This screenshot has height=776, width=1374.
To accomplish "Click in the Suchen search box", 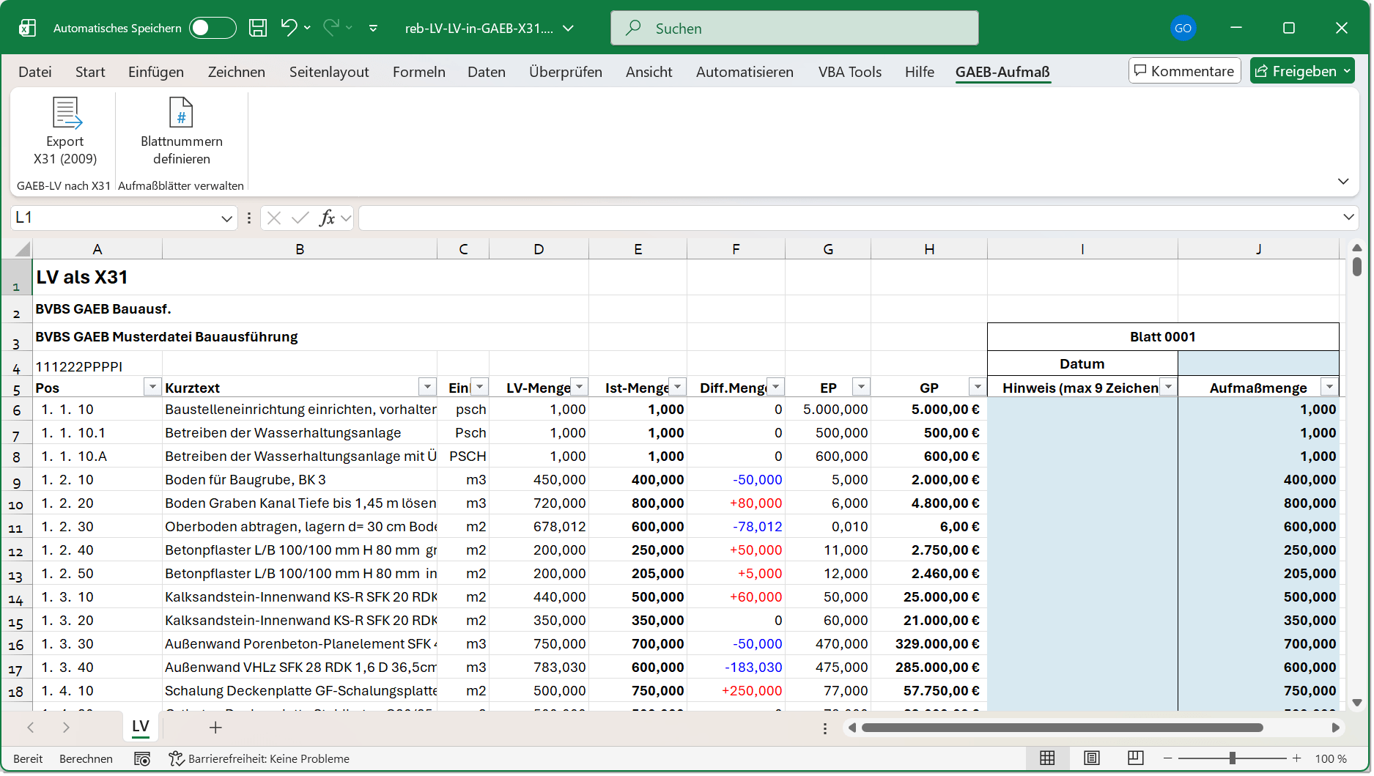I will pyautogui.click(x=794, y=29).
